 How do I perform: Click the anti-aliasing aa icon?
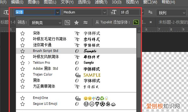coord(150,12)
